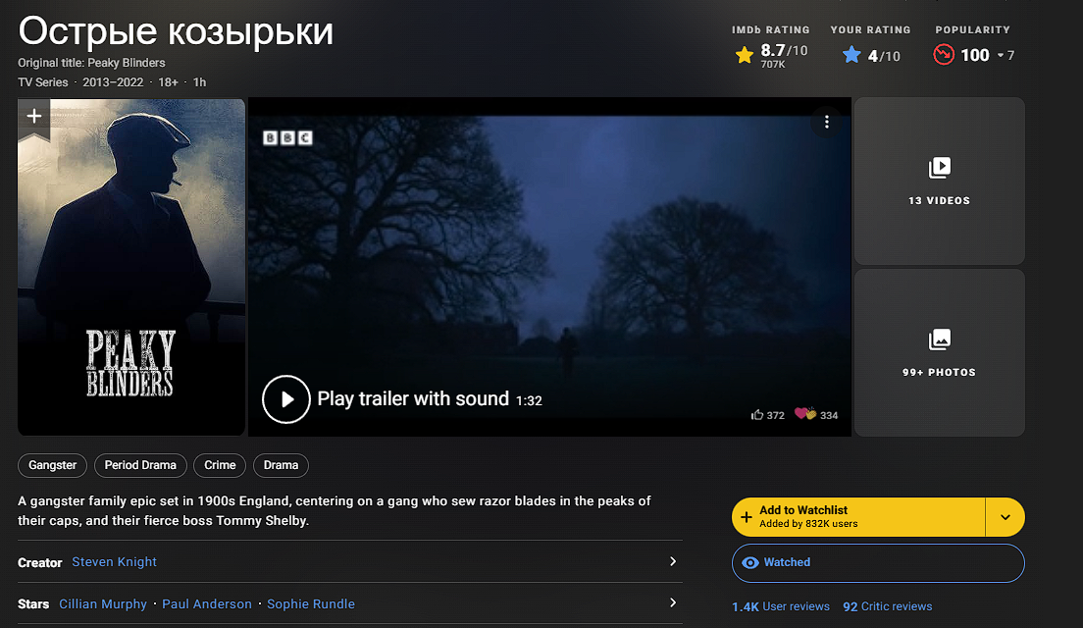View popularity rank 100
This screenshot has width=1083, height=628.
pyautogui.click(x=973, y=55)
